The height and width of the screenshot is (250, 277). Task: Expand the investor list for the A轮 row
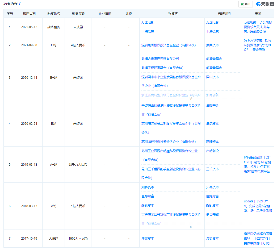pyautogui.click(x=191, y=227)
